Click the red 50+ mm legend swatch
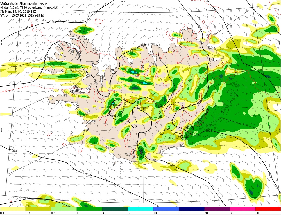The width and height of the screenshot is (281, 215). [x=268, y=209]
